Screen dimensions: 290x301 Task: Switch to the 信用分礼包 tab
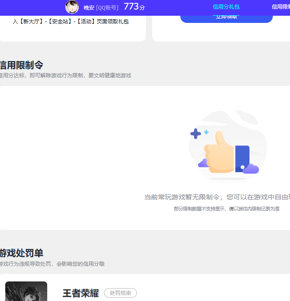[226, 7]
